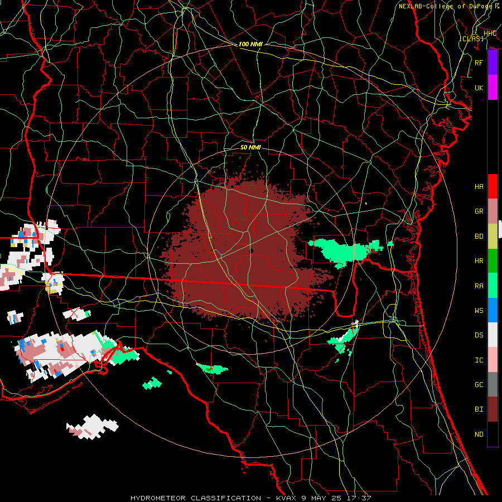Screen dimensions: 502x502
Task: Click the KVAX radar site center dot
Action: pyautogui.click(x=251, y=252)
